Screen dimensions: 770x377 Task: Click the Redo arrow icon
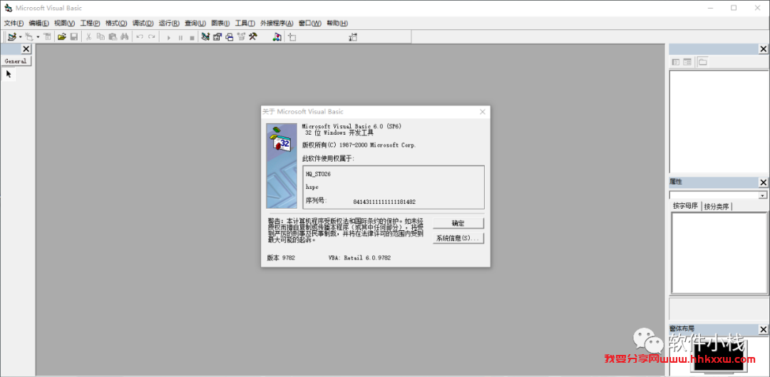click(x=153, y=37)
